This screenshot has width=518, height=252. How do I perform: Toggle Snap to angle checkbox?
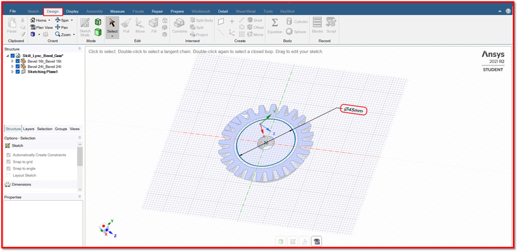click(x=8, y=168)
